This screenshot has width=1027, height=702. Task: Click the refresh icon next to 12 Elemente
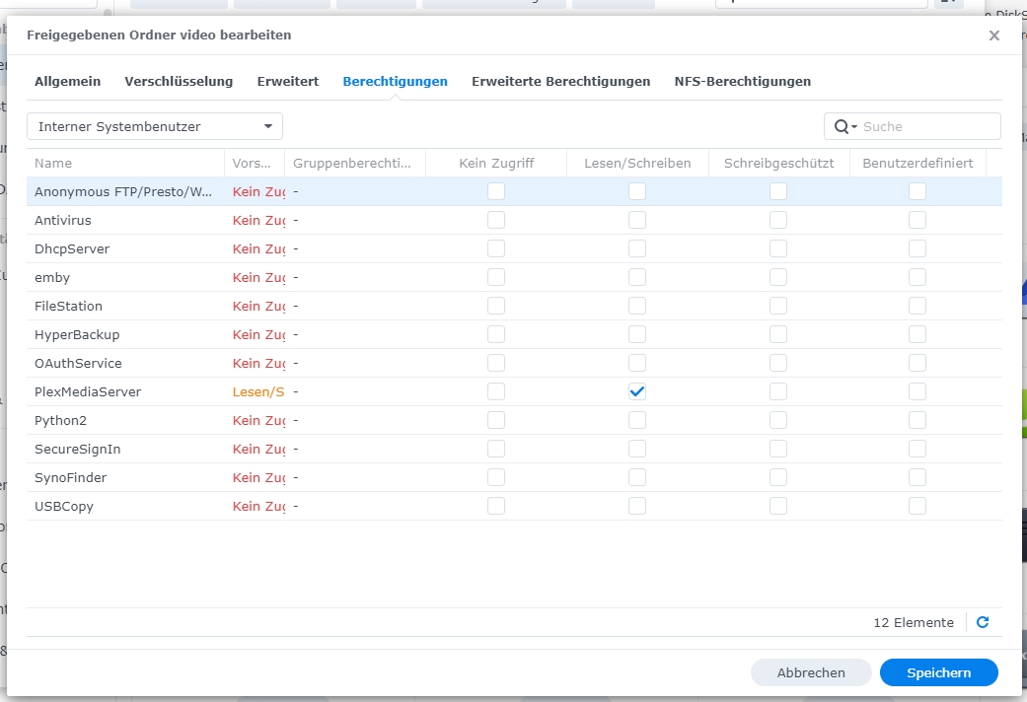[x=983, y=622]
